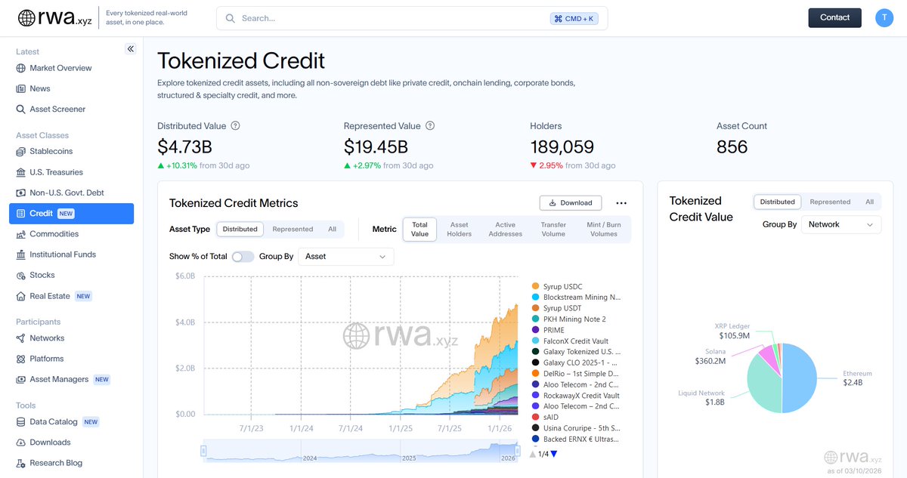
Task: Click the FalconX Credit Vault legend swatch
Action: click(535, 341)
